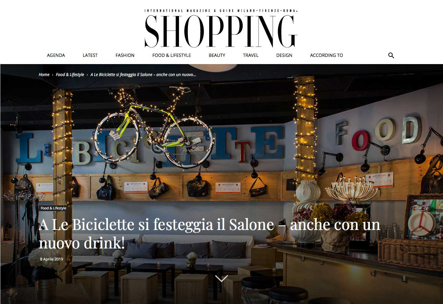Click the article headline about Le Biciclette

[x=209, y=234]
